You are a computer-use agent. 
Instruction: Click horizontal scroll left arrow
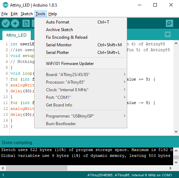coord(3,168)
